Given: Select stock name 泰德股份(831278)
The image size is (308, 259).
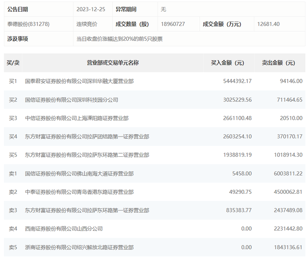Looking at the screenshot, I should (x=29, y=24).
